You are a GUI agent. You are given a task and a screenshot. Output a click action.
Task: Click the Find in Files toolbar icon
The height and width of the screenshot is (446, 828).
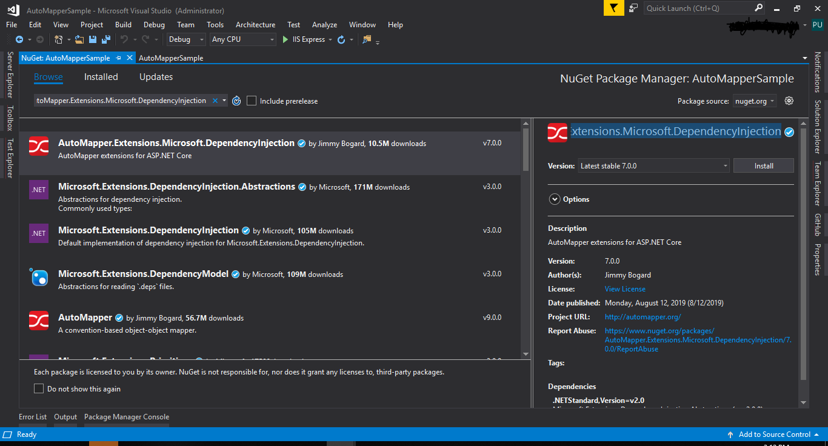point(367,39)
